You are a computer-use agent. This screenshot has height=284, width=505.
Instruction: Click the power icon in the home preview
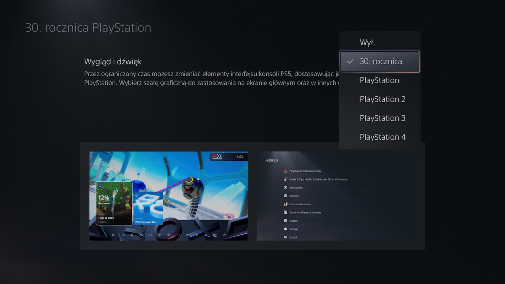[224, 235]
